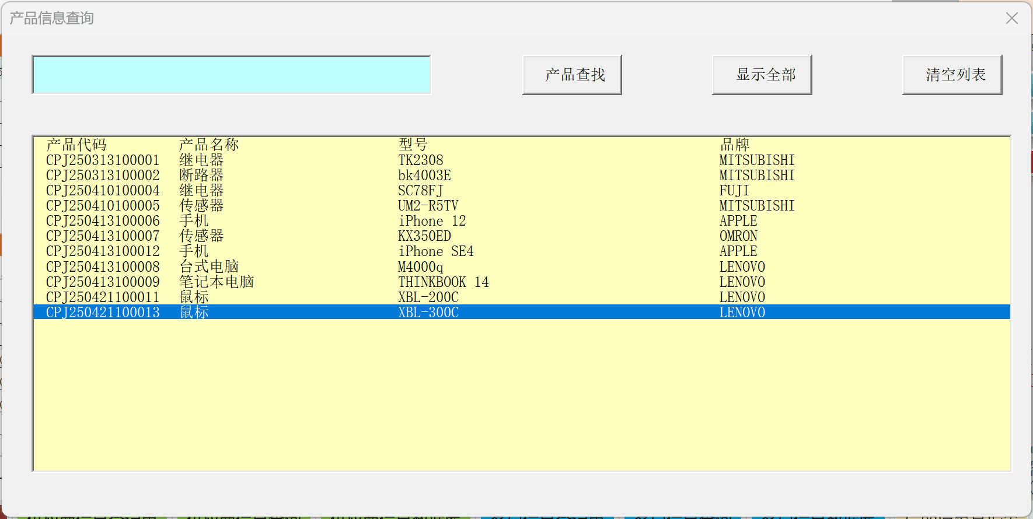Select row CPJ250410100005

522,206
